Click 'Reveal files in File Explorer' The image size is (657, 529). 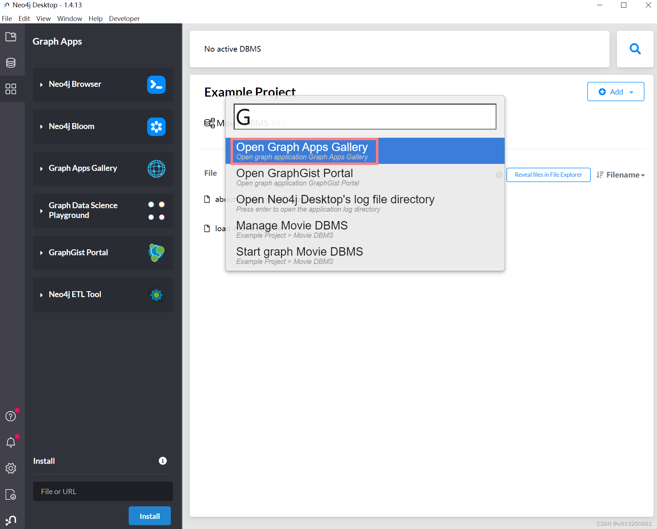(x=548, y=175)
